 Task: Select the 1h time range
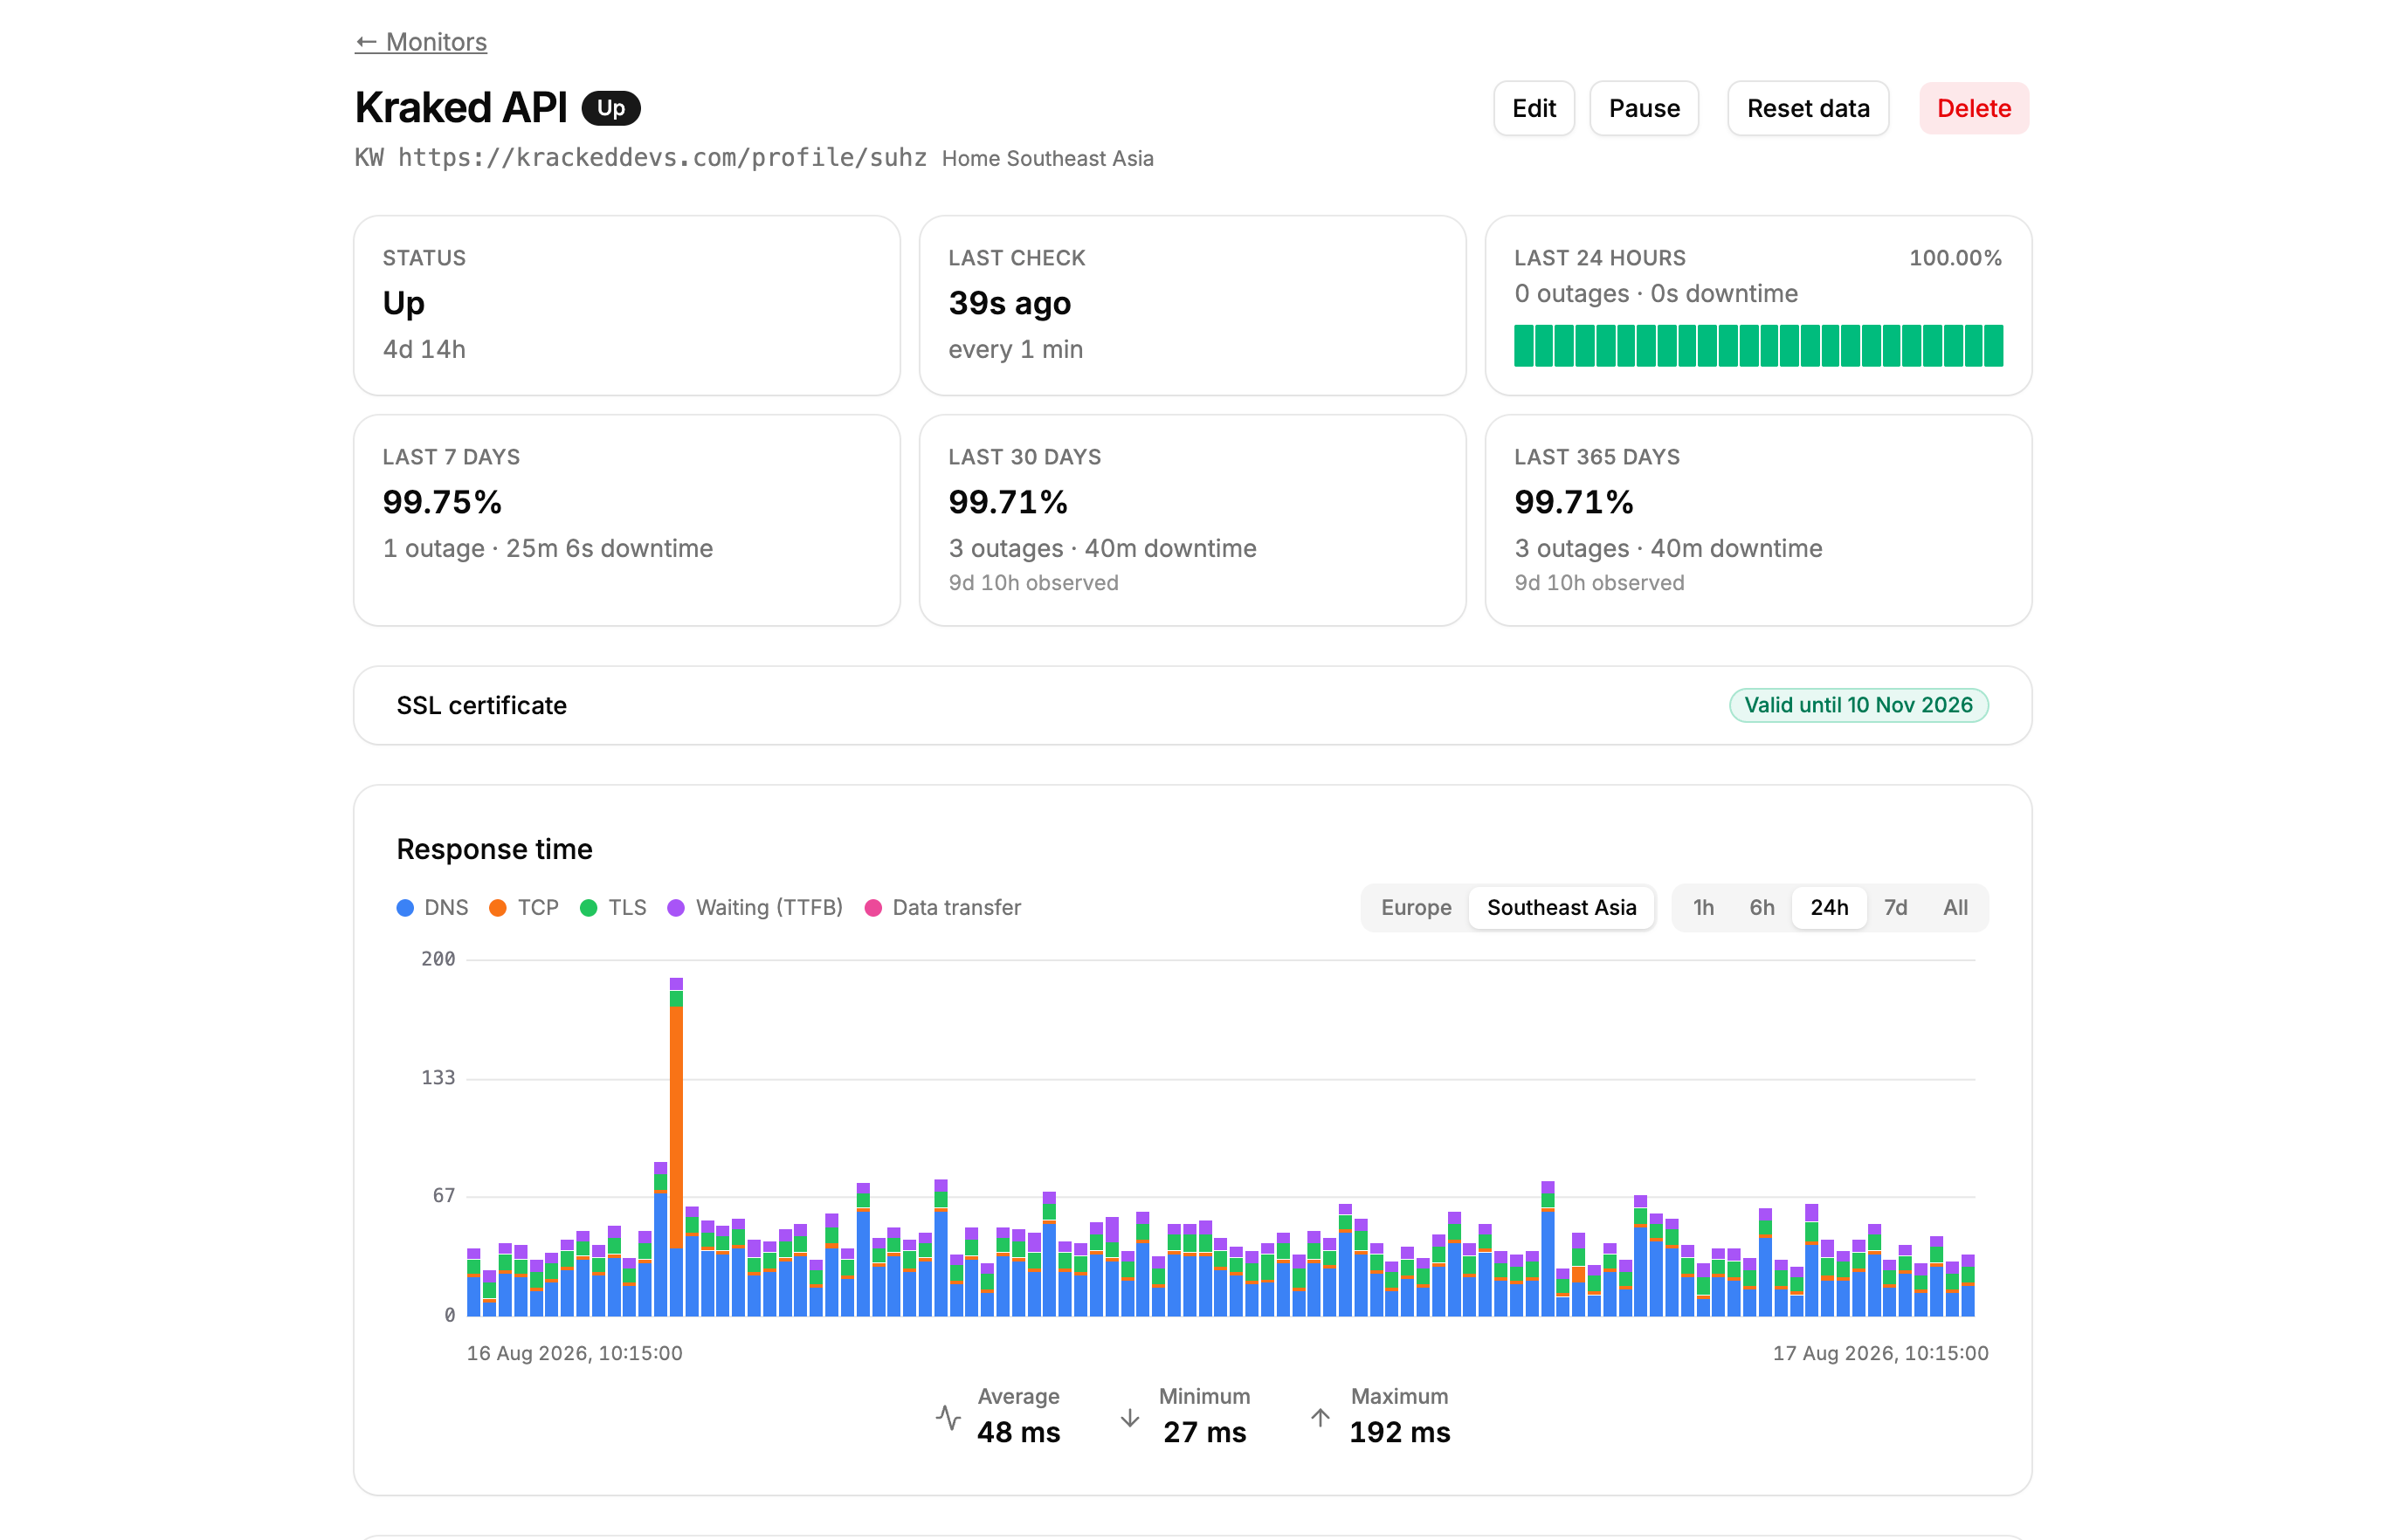(1703, 908)
